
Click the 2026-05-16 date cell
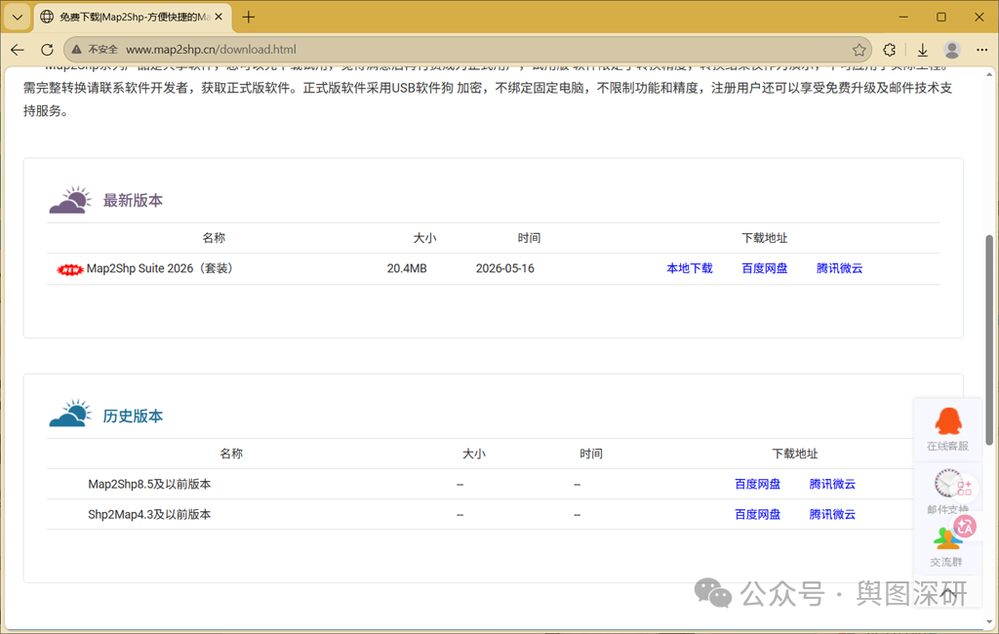coord(505,269)
